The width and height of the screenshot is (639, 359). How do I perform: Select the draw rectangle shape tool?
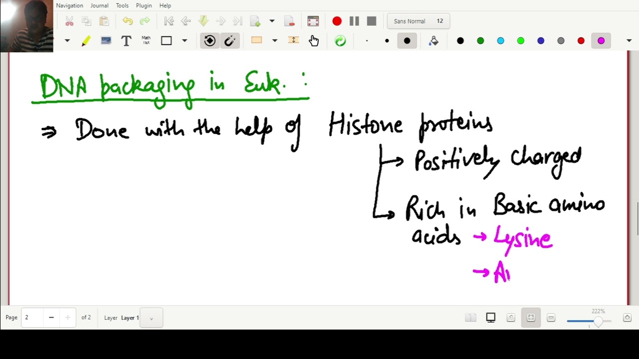click(x=166, y=41)
